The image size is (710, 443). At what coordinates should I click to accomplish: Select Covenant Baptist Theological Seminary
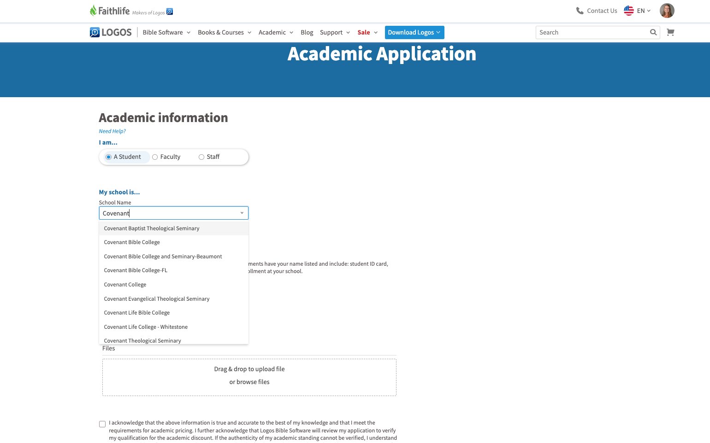(x=174, y=228)
